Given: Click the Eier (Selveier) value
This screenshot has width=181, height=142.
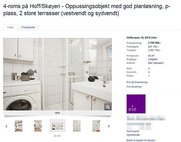Looking at the screenshot, I should point(156,63).
